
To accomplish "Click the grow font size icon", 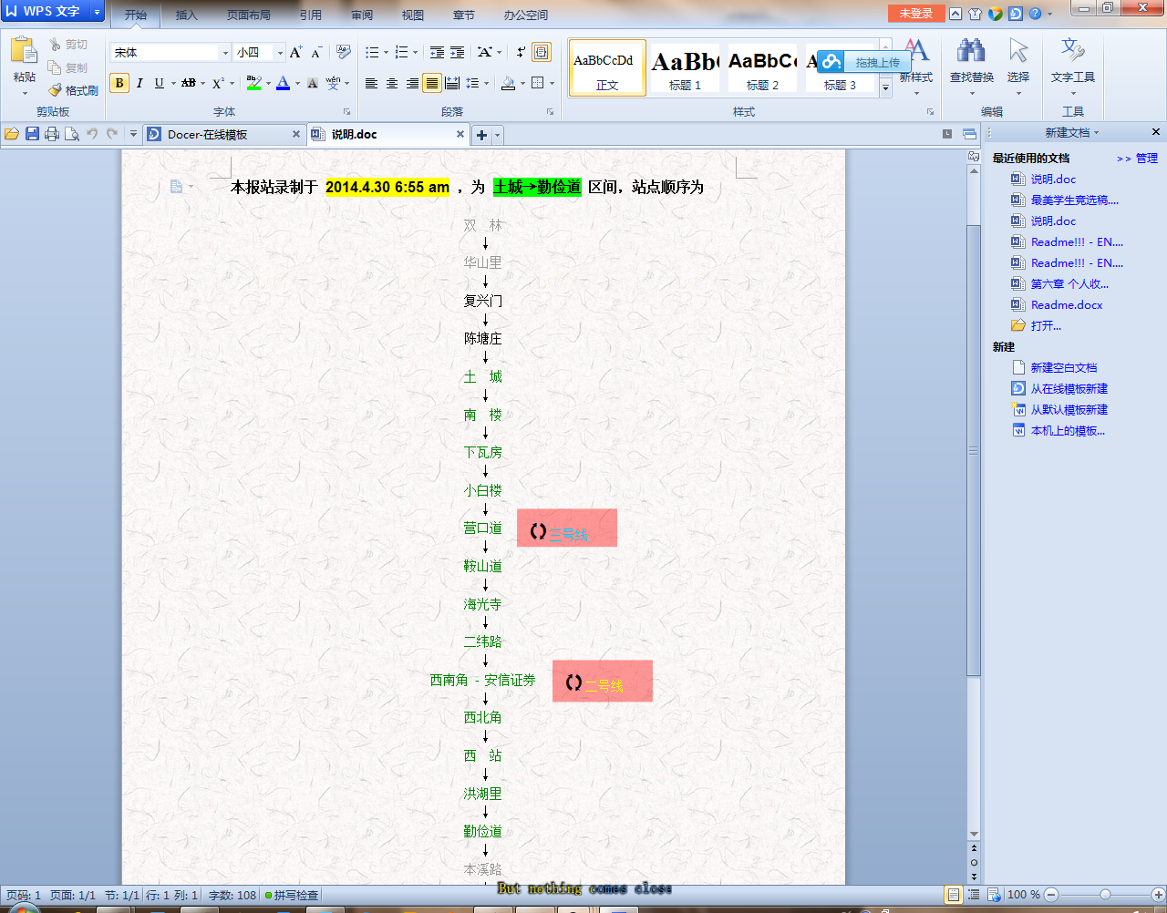I will point(295,53).
